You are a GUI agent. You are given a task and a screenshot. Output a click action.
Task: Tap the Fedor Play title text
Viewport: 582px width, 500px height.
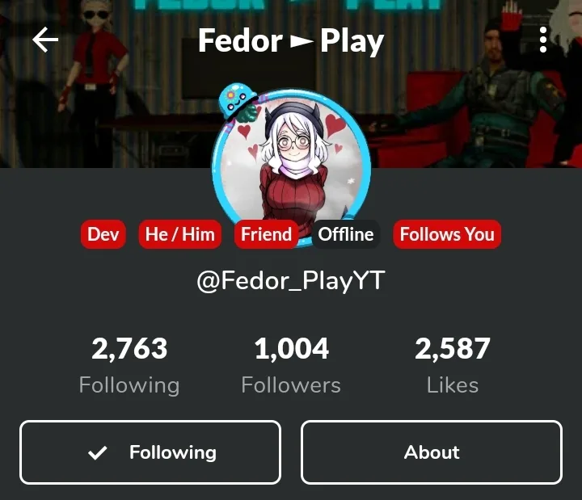click(x=291, y=41)
